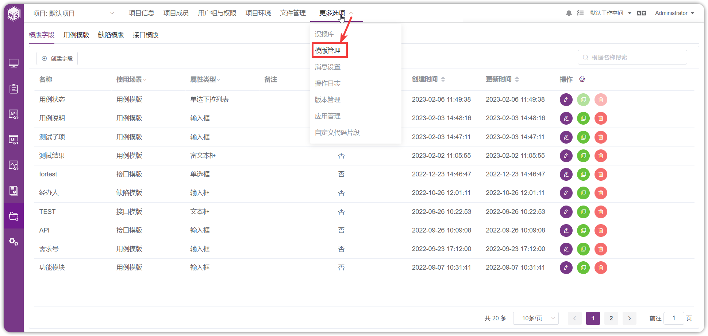The image size is (708, 336).
Task: Open the UI testing sidebar icon
Action: (x=14, y=140)
